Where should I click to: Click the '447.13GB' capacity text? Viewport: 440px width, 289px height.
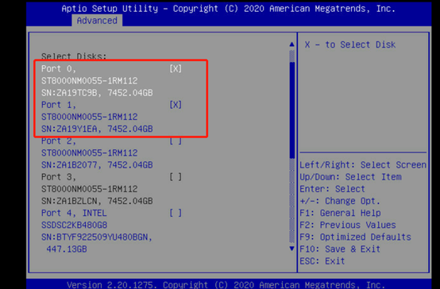tap(67, 249)
